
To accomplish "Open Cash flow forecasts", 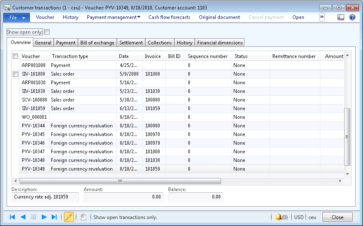I will point(169,17).
